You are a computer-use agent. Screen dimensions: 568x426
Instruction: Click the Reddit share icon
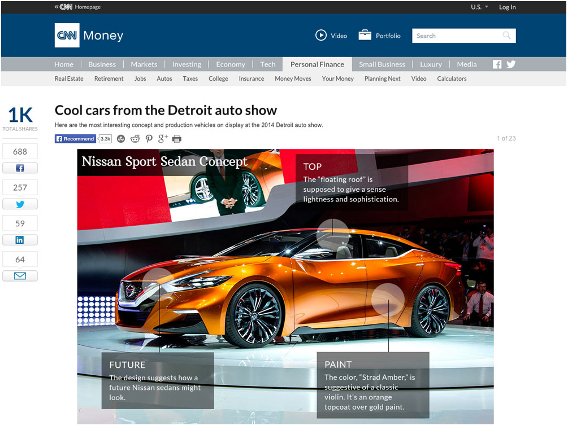tap(135, 139)
